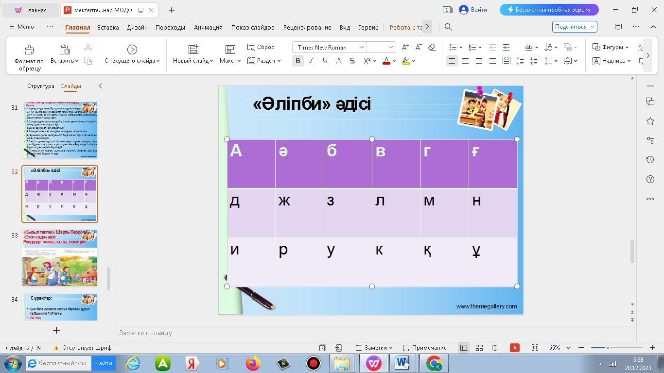Click the Бесплатная пробная версия button
Screen dimensions: 664x373
click(x=549, y=10)
